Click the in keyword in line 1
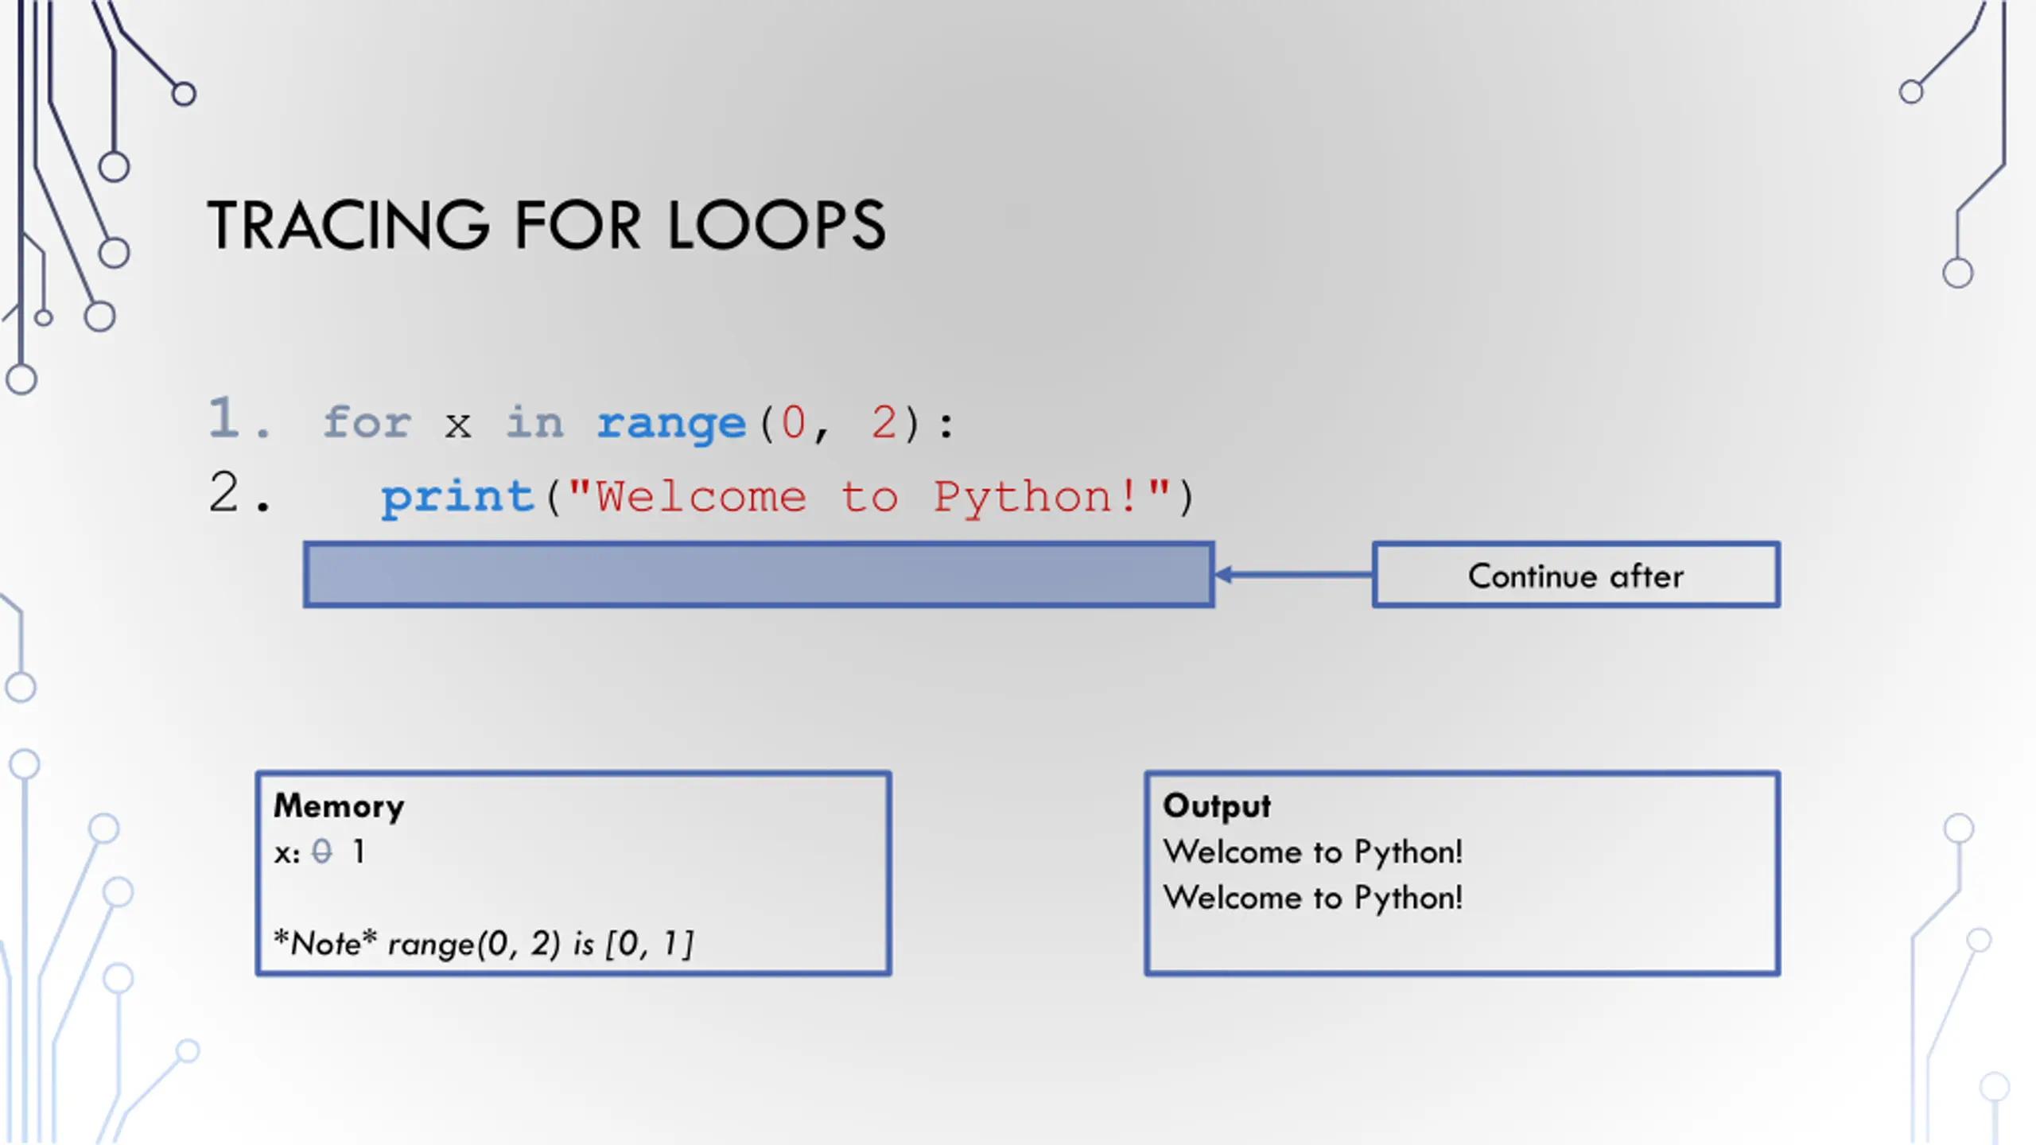Screen dimensions: 2036x1145 534,421
